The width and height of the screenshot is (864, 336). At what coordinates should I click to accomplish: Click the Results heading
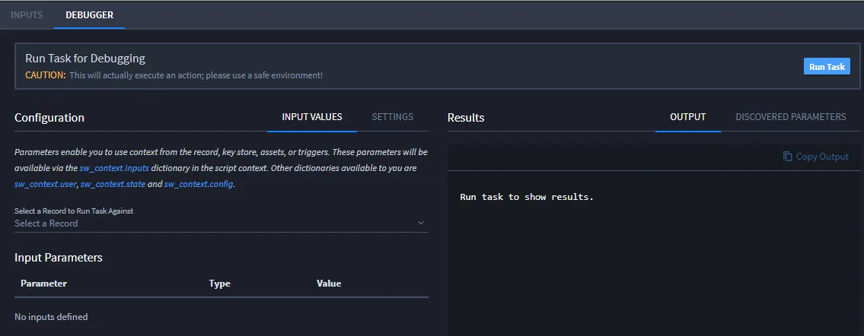point(466,118)
